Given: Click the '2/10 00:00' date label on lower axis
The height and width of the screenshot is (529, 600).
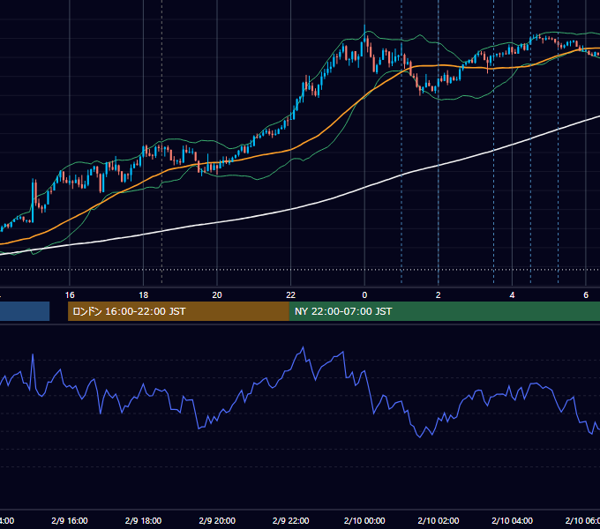Looking at the screenshot, I should (364, 521).
